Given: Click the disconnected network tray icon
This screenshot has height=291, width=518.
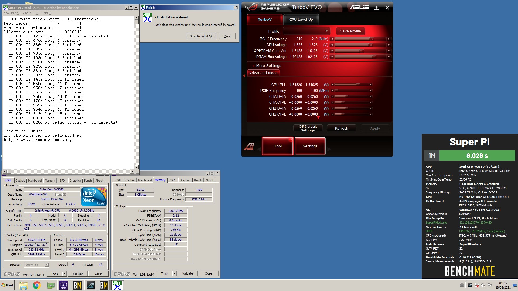Looking at the screenshot, I should click(x=477, y=285).
